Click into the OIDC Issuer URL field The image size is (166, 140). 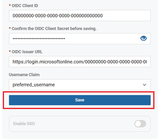[x=80, y=62]
